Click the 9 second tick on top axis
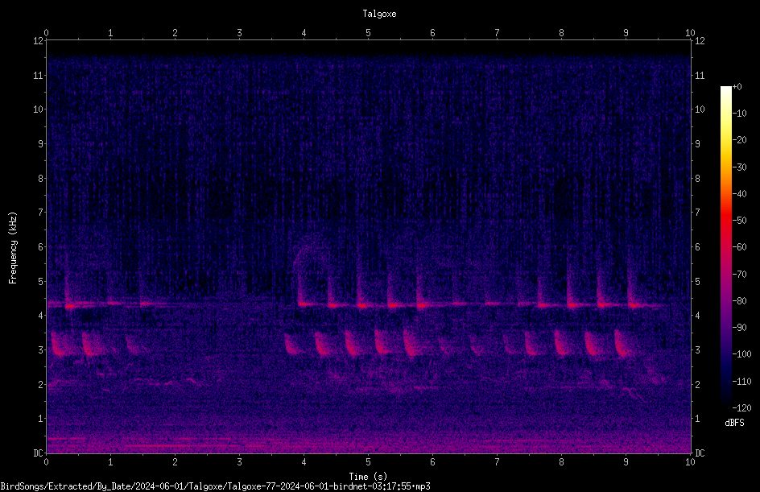Screen dimensions: 760x492 pyautogui.click(x=626, y=32)
